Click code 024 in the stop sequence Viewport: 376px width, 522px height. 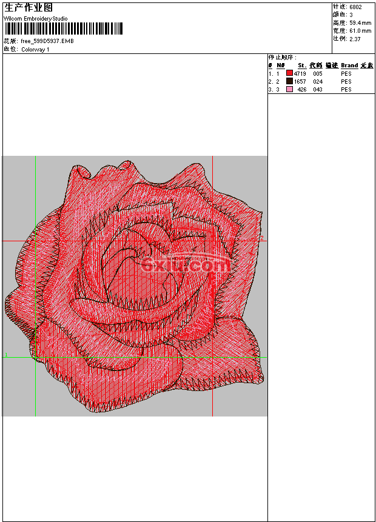[318, 82]
